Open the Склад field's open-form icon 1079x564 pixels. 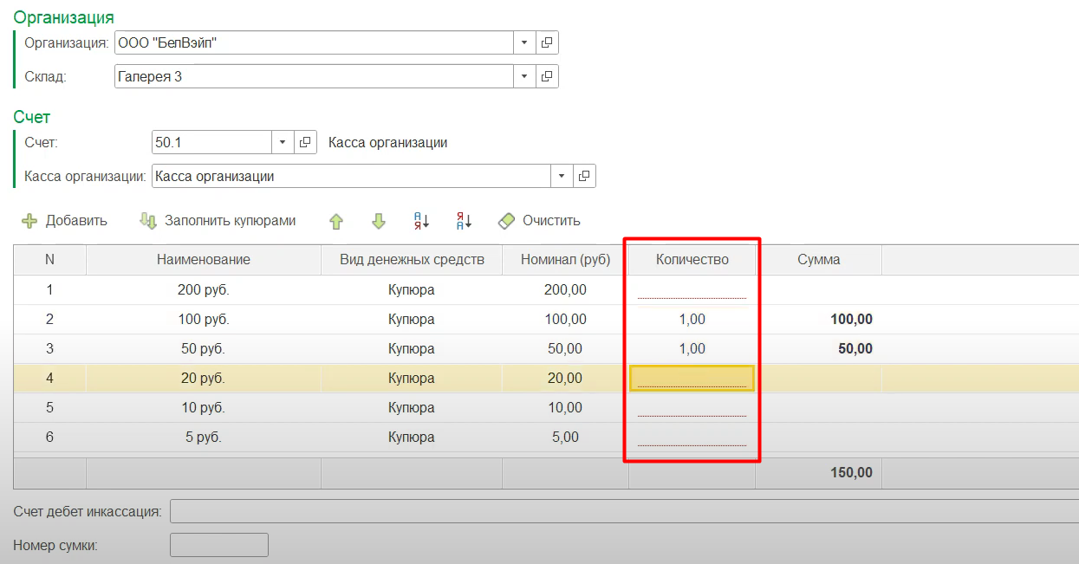(x=547, y=76)
